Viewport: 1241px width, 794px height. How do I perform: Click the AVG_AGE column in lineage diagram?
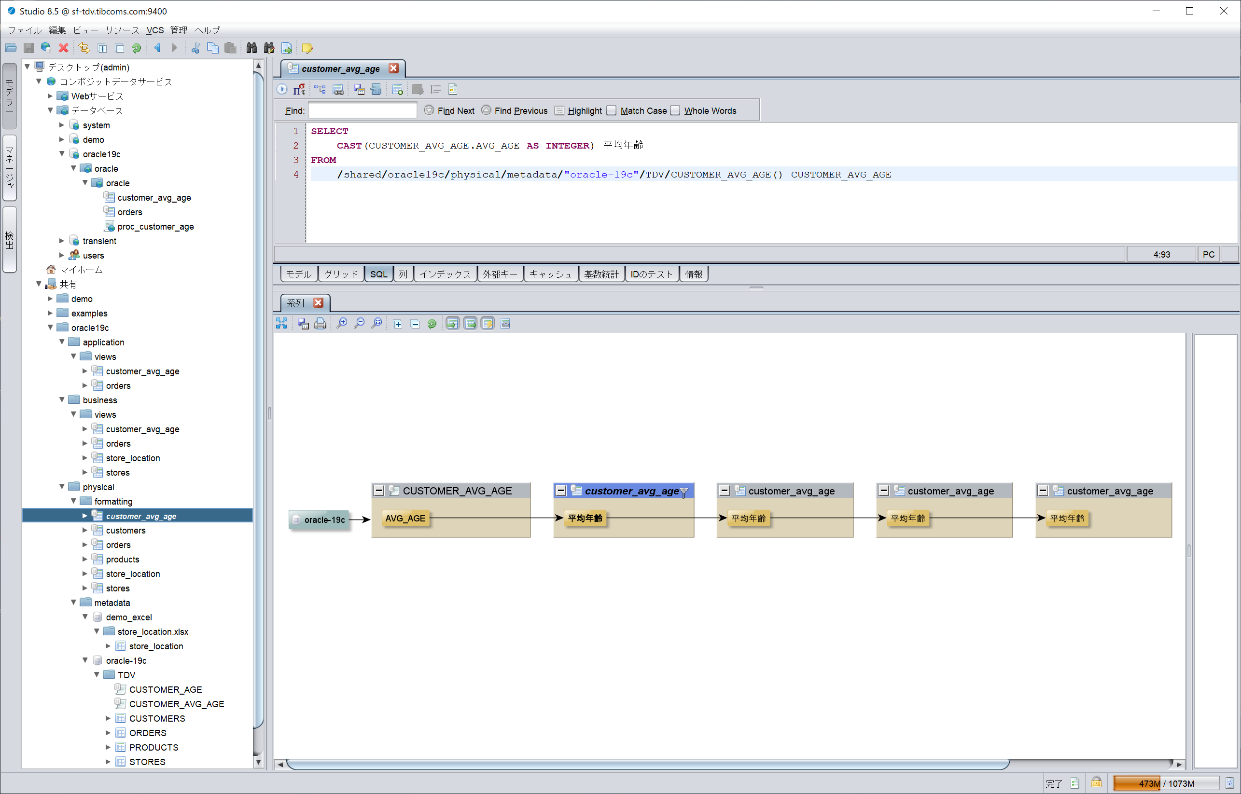coord(405,518)
